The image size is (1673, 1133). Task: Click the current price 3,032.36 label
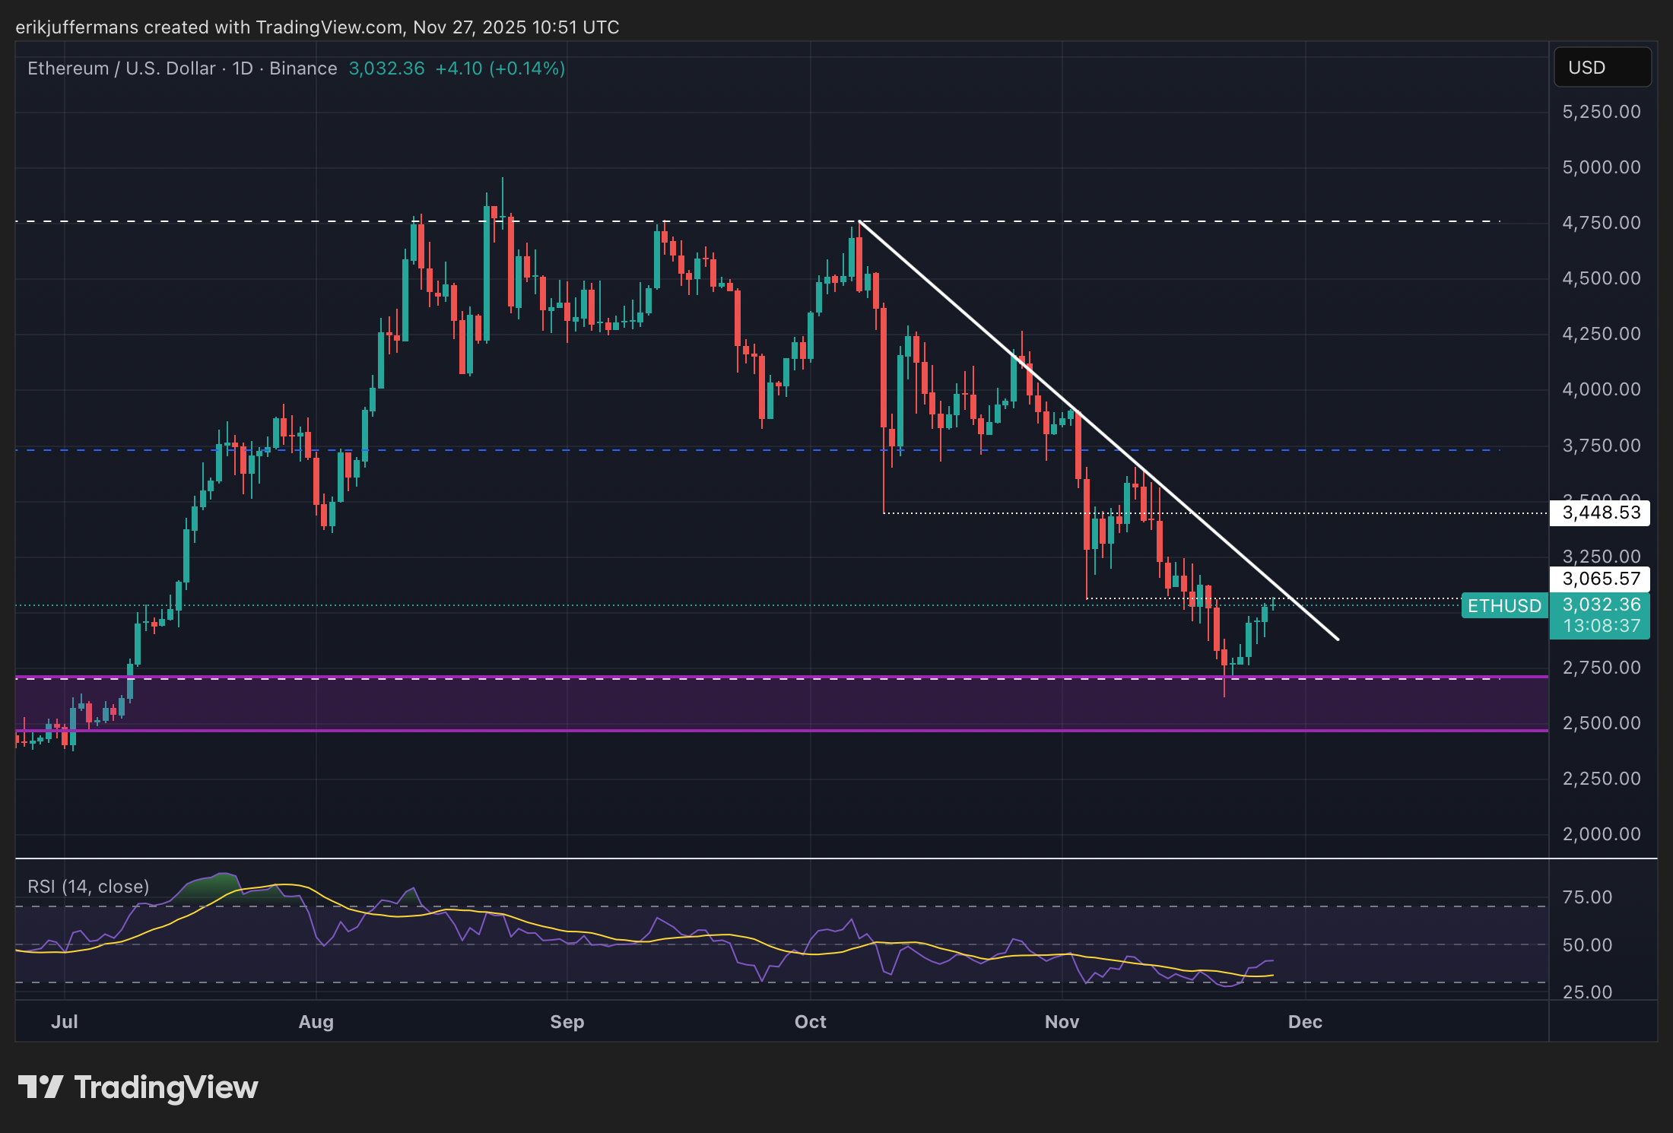1600,605
